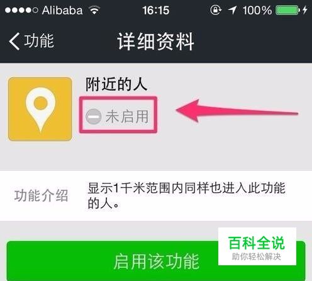Select the 附近的人 feature name
Screen dimensions: 312x281
click(116, 84)
